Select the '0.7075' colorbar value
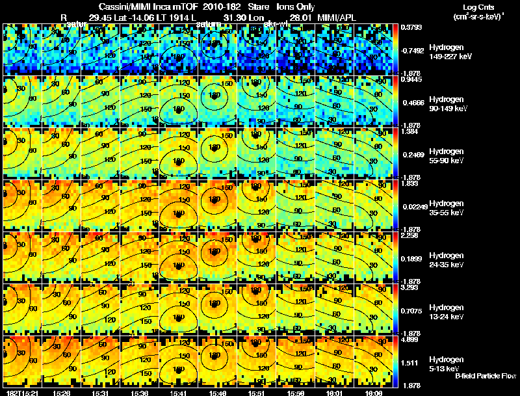Screen dimensions: 520x396 412,311
